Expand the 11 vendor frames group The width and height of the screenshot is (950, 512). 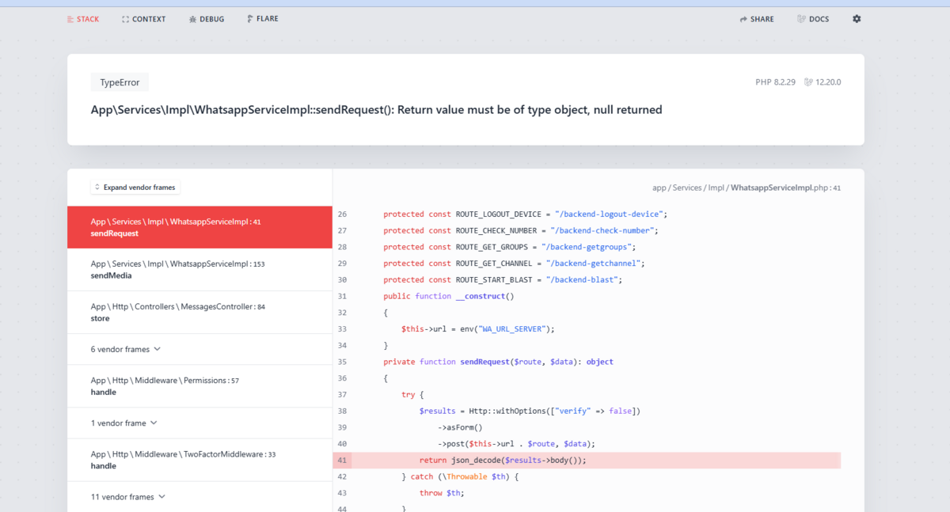point(128,497)
